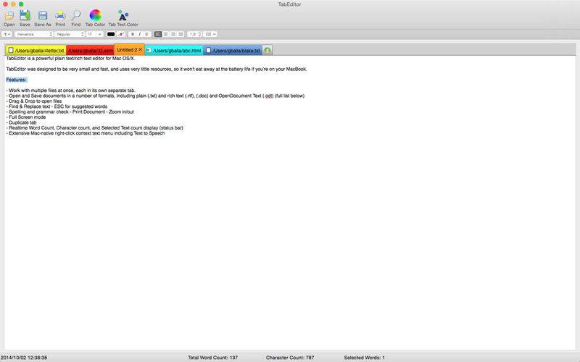Open the list bullets dropdown
The width and height of the screenshot is (580, 362).
tap(210, 34)
